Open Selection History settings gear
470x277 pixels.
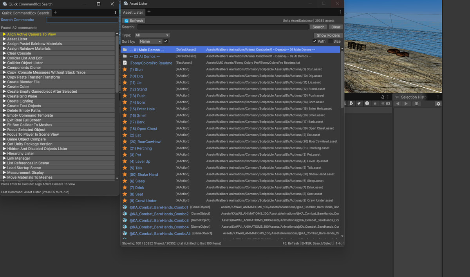pyautogui.click(x=438, y=104)
